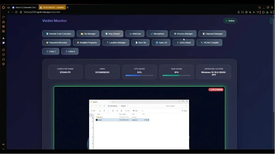Click the shield icon in address toolbar
This screenshot has width=275, height=154.
(246, 12)
